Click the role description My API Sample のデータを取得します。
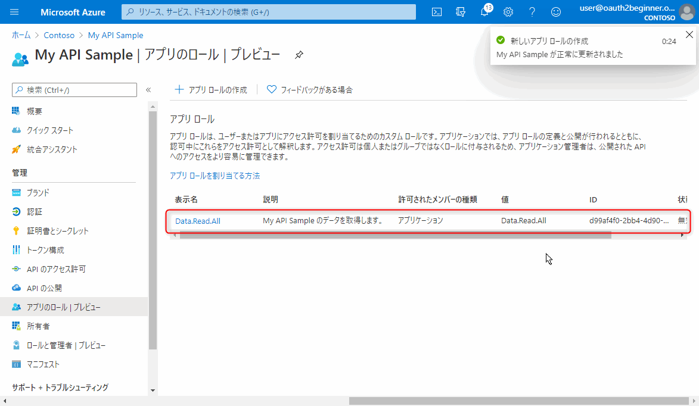This screenshot has width=699, height=406. 323,220
